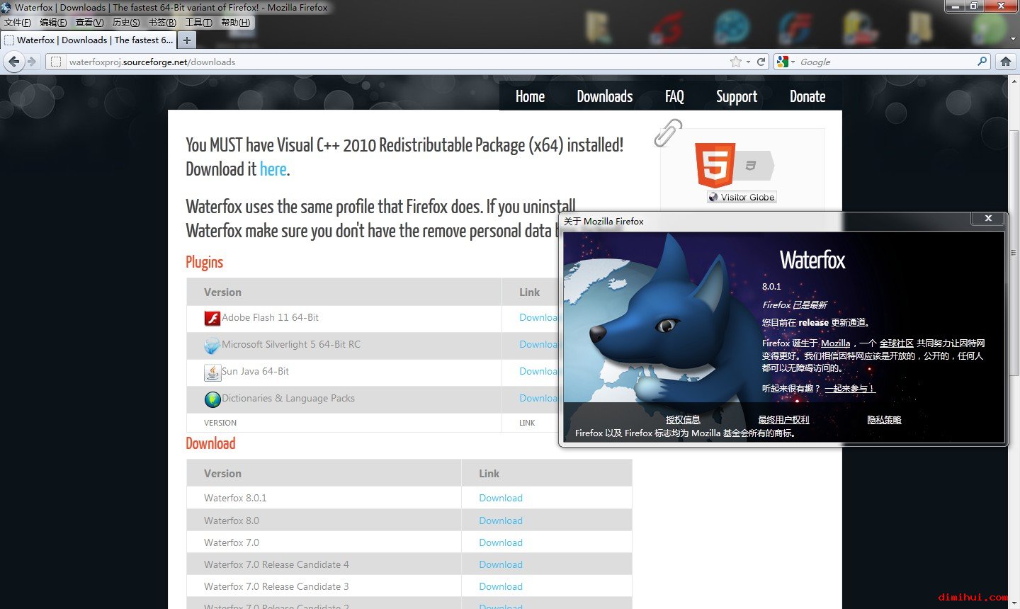Bookmark this page with the star icon

(736, 62)
